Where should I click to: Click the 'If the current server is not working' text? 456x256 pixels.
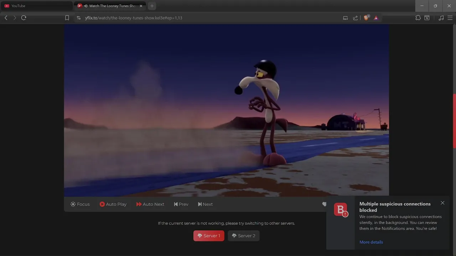point(227,223)
